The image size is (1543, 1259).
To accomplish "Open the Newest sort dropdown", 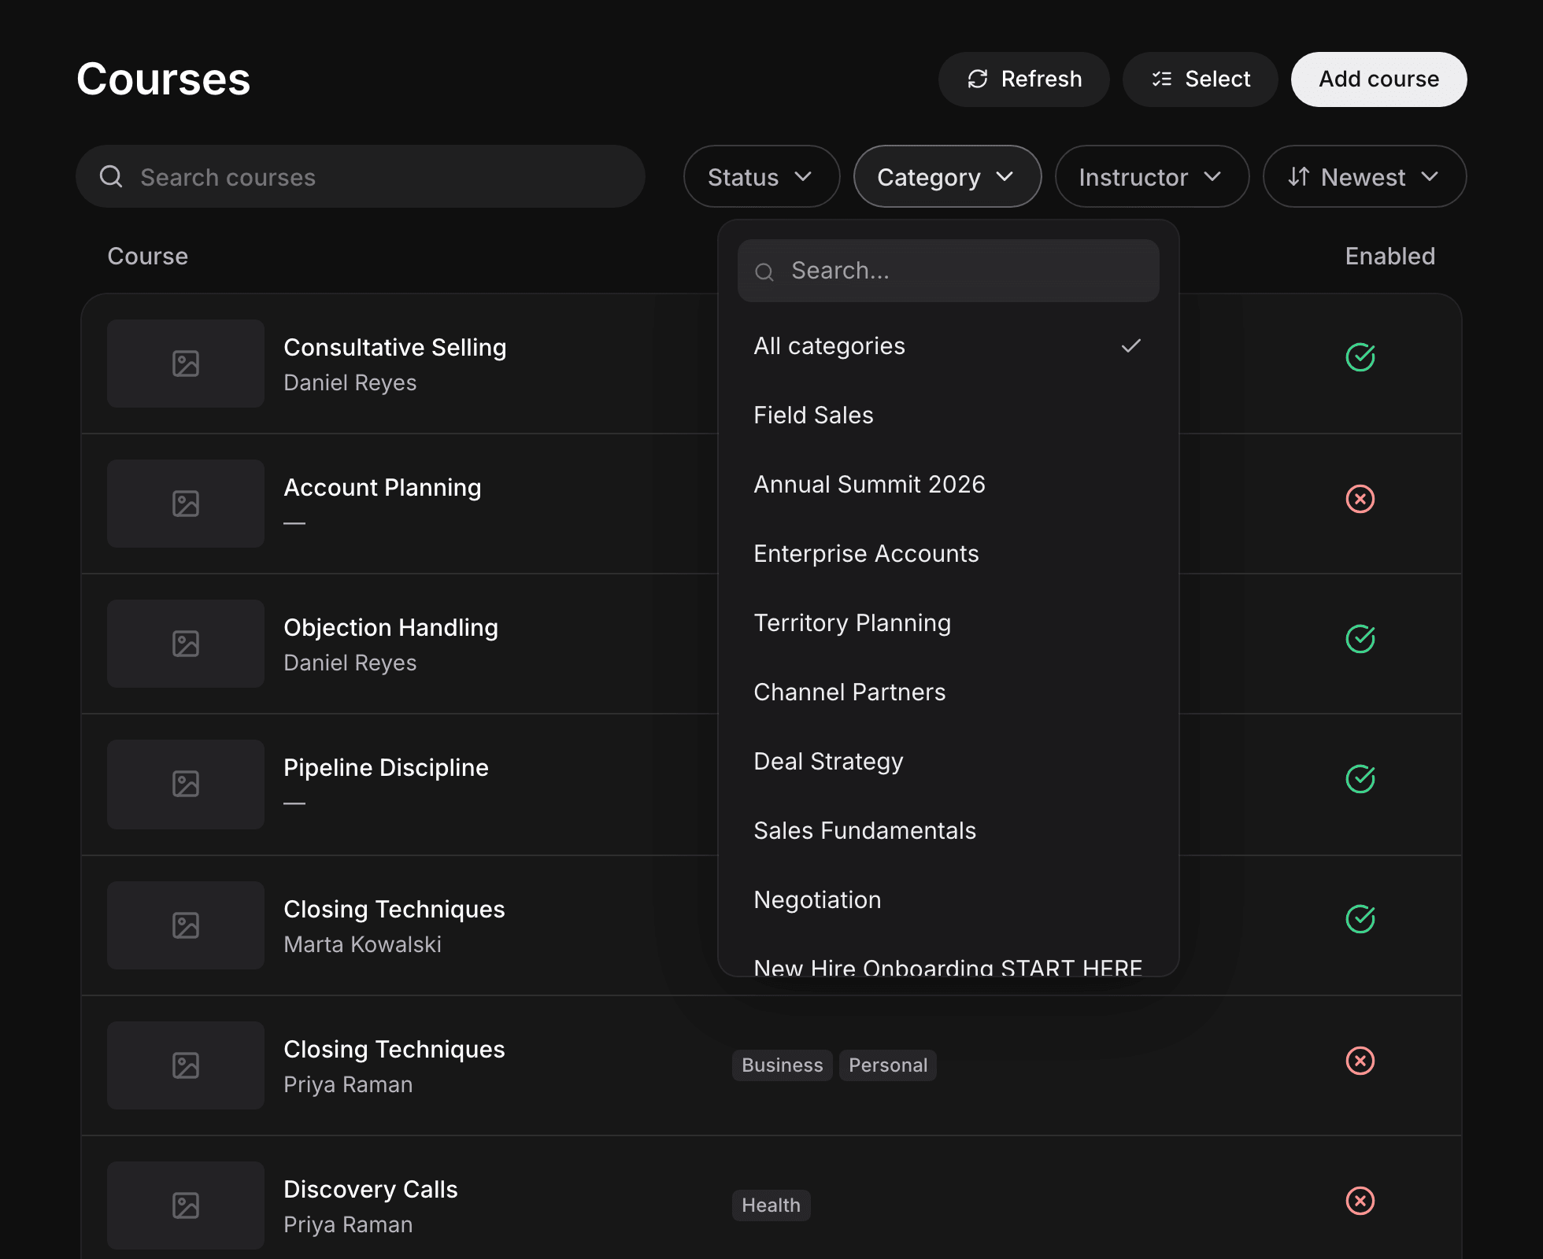I will 1364,176.
